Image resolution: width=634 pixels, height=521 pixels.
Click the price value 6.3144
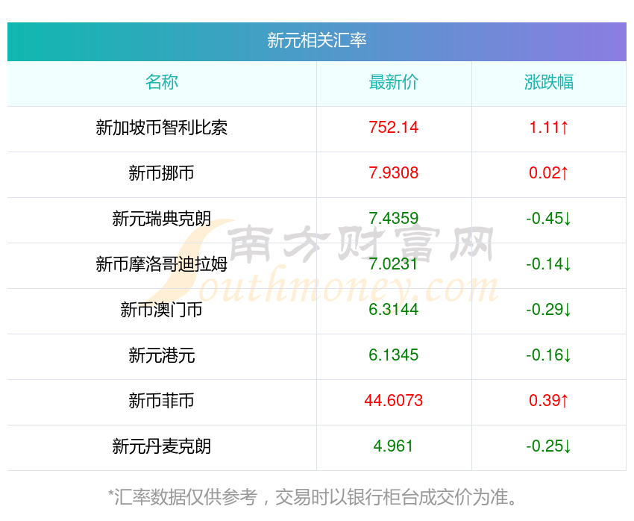393,310
